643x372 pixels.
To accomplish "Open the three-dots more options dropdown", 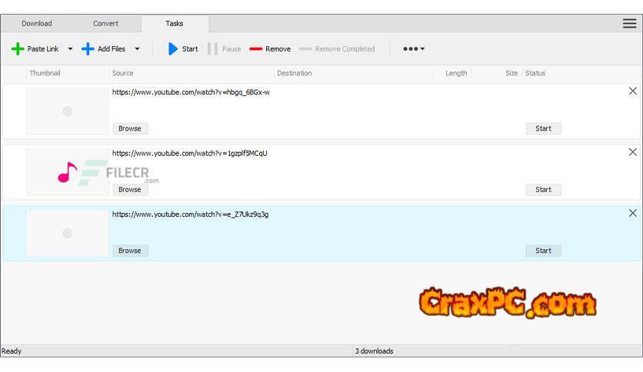I will (x=414, y=49).
